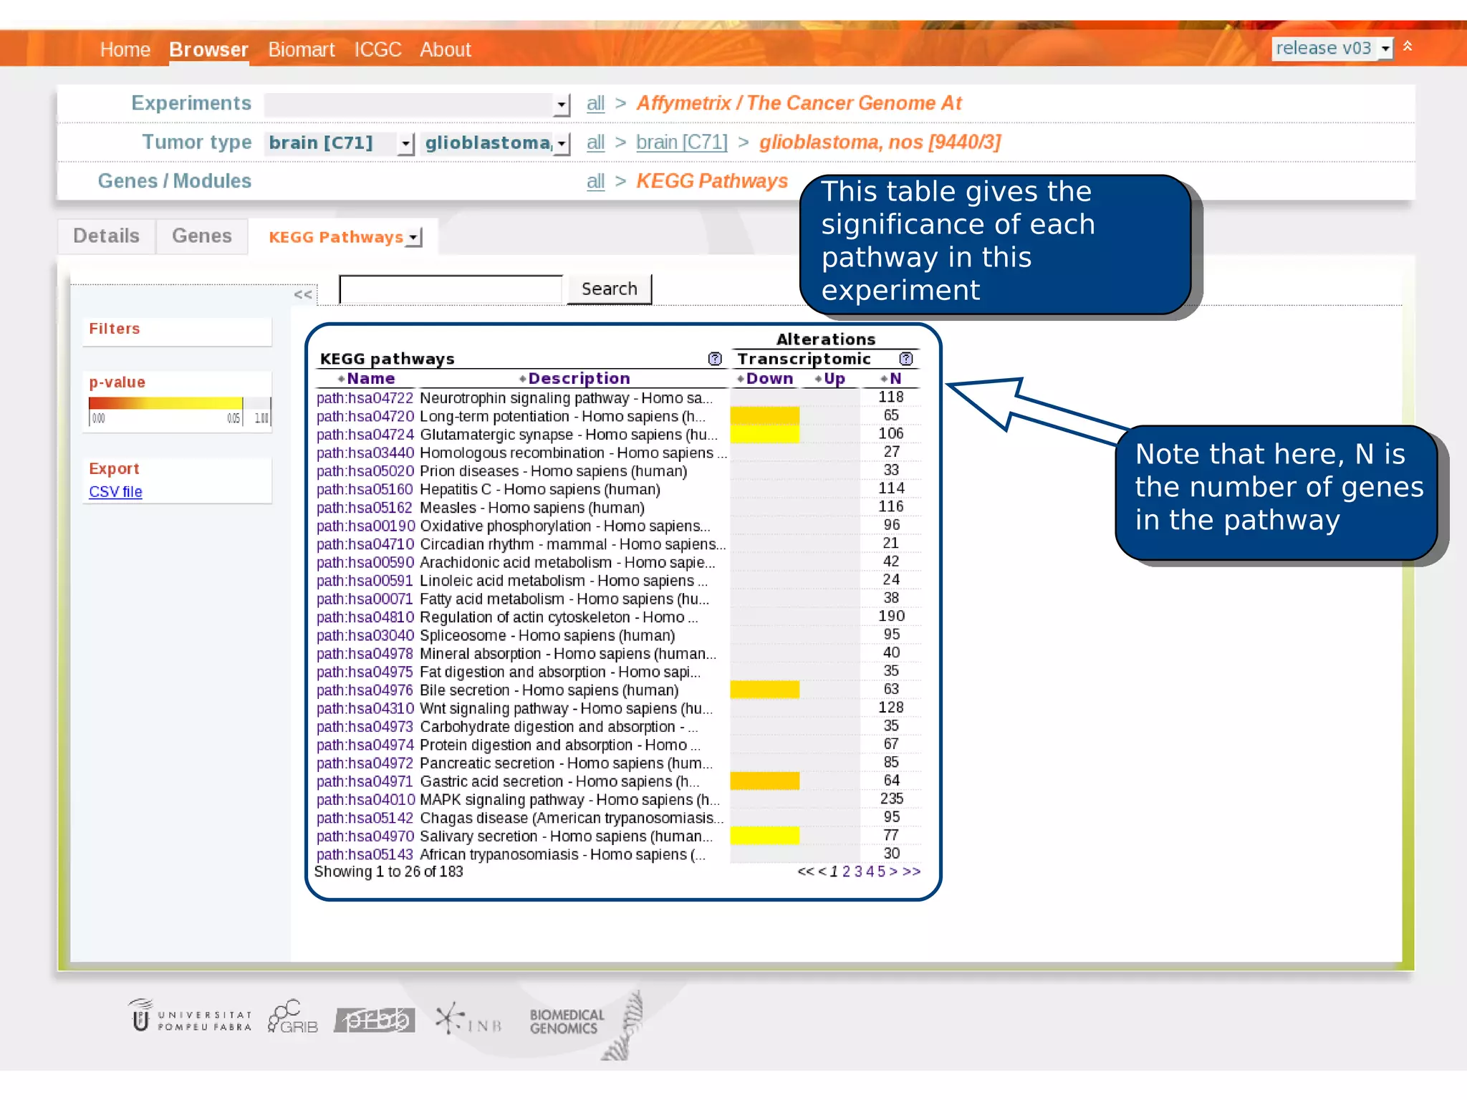Open Biomart in top navigation
Image resolution: width=1467 pixels, height=1100 pixels.
click(x=301, y=49)
